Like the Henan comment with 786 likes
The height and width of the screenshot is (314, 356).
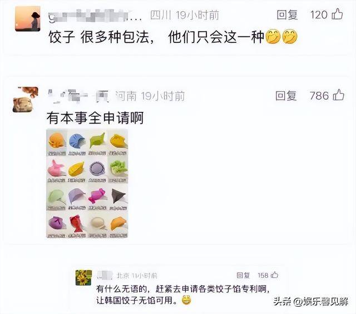point(339,95)
